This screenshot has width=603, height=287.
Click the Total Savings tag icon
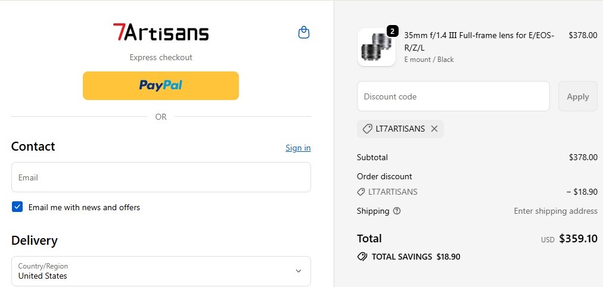coord(362,257)
